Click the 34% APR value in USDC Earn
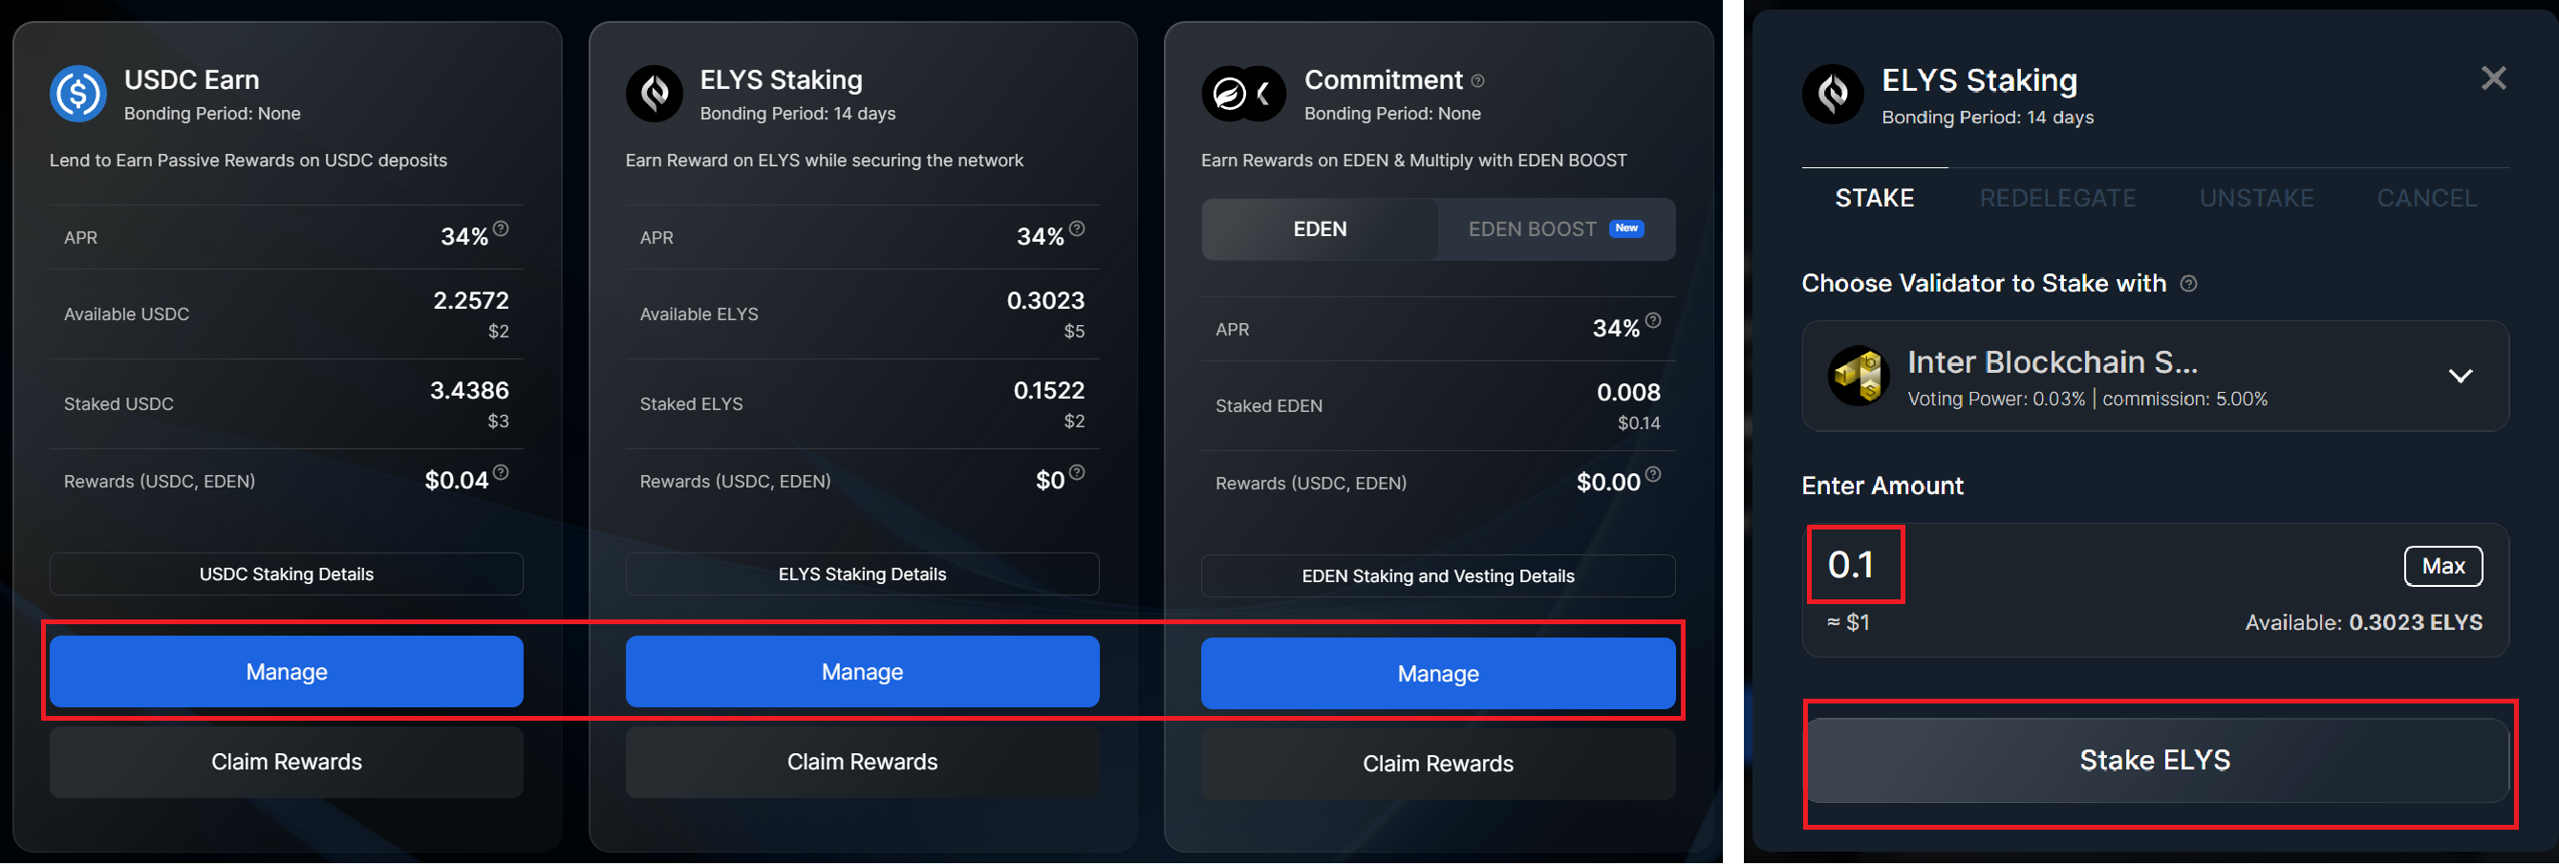Viewport: 2559px width, 866px height. (x=463, y=238)
